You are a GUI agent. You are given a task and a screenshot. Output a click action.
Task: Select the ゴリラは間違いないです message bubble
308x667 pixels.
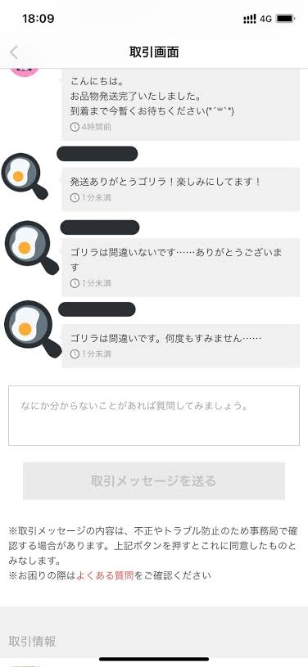(x=181, y=267)
